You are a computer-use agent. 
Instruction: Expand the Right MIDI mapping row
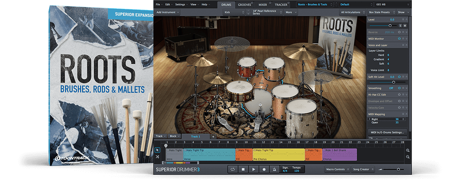pos(370,119)
